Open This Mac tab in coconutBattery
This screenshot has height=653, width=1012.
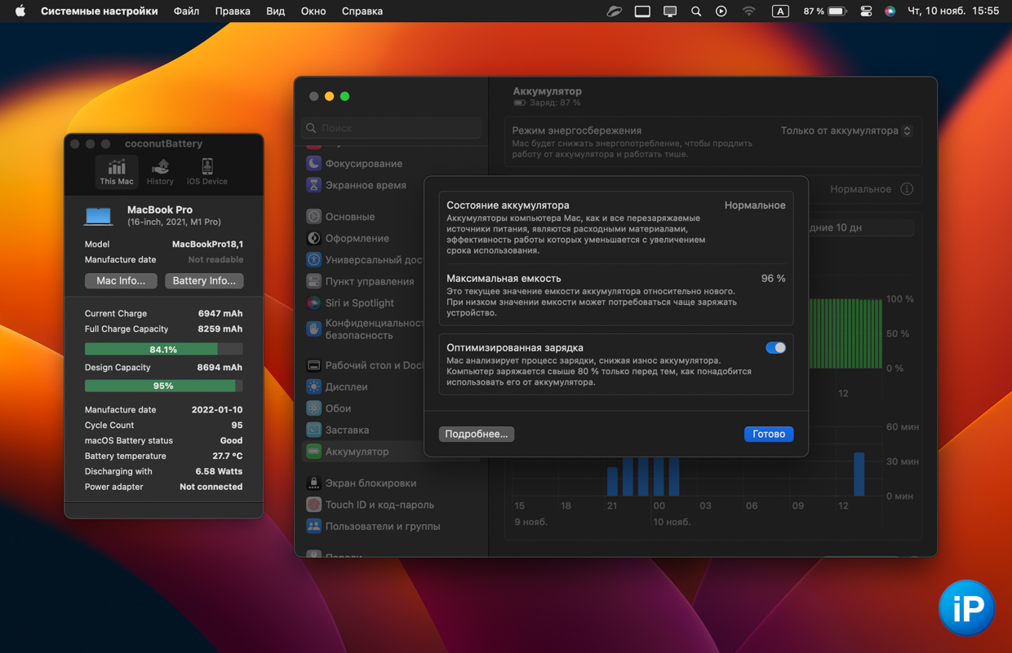(x=117, y=172)
